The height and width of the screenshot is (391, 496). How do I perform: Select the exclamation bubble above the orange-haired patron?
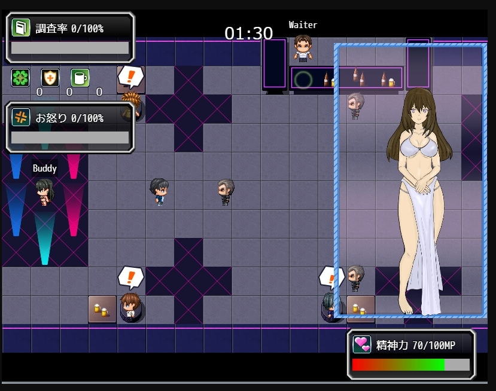pos(130,77)
